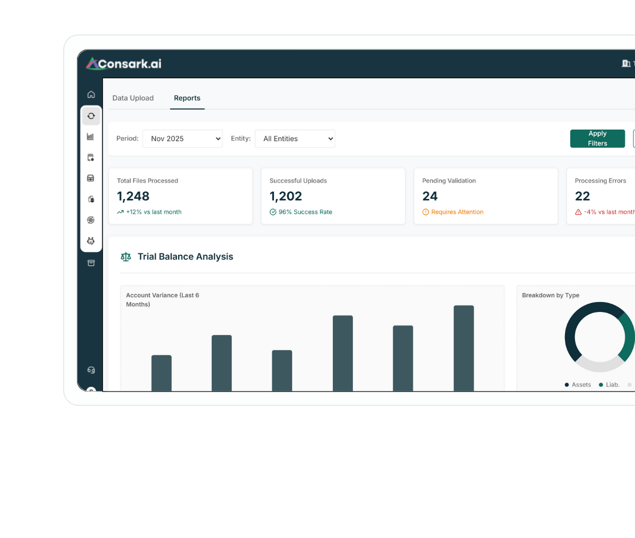The image size is (635, 538).
Task: Expand the Entity dropdown showing All Entities
Action: [x=295, y=139]
